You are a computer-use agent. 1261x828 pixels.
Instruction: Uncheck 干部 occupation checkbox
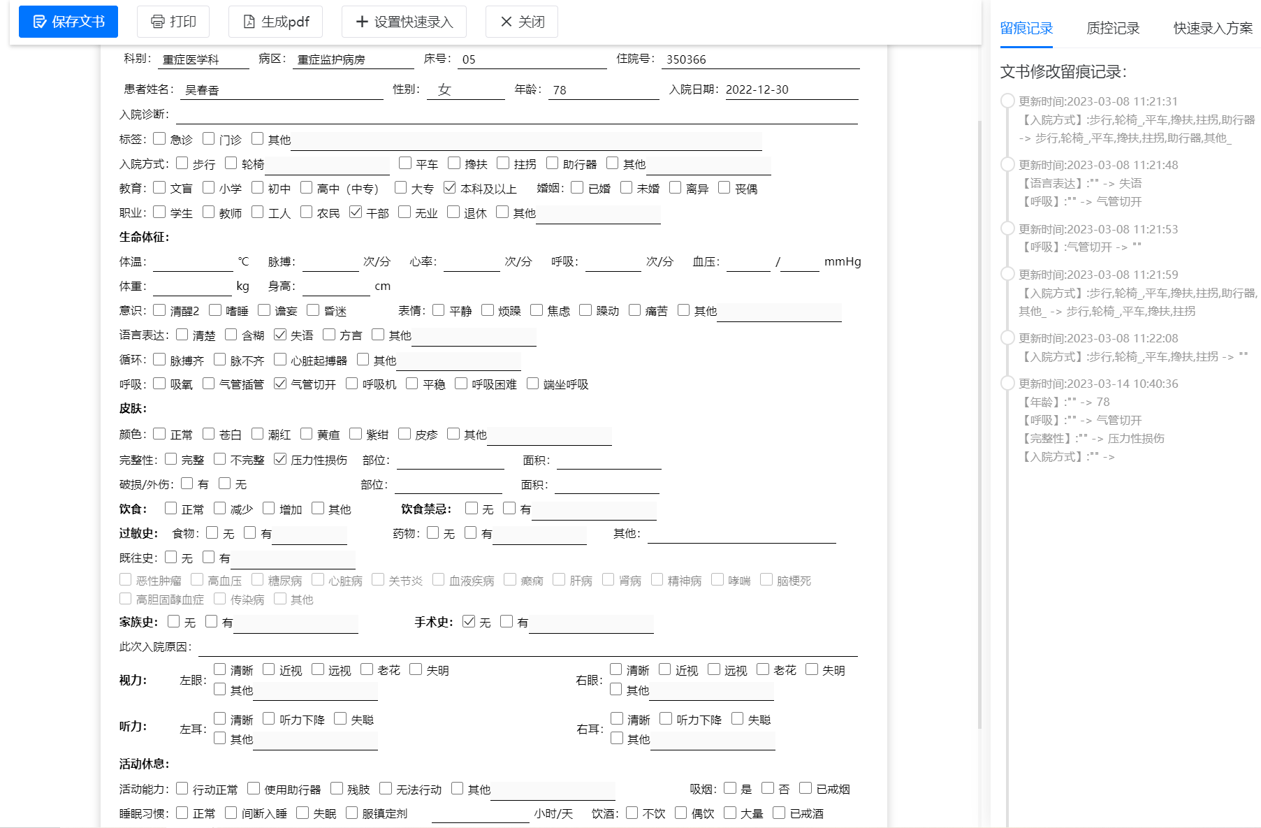[356, 212]
